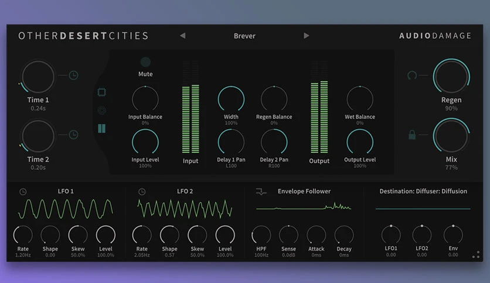Click the Mix knob
The width and height of the screenshot is (490, 283).
[451, 136]
